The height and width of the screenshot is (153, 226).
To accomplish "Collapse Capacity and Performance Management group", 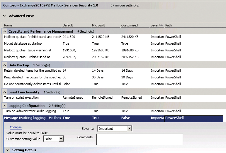I will [5, 31].
